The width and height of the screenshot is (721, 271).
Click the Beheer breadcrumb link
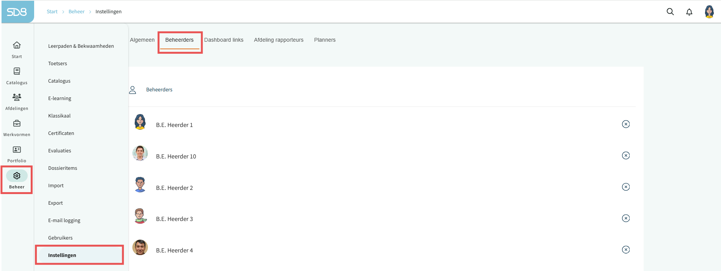(76, 12)
